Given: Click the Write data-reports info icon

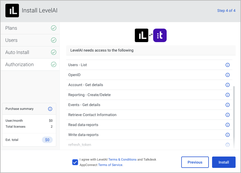Looking at the screenshot, I should coord(227,135).
